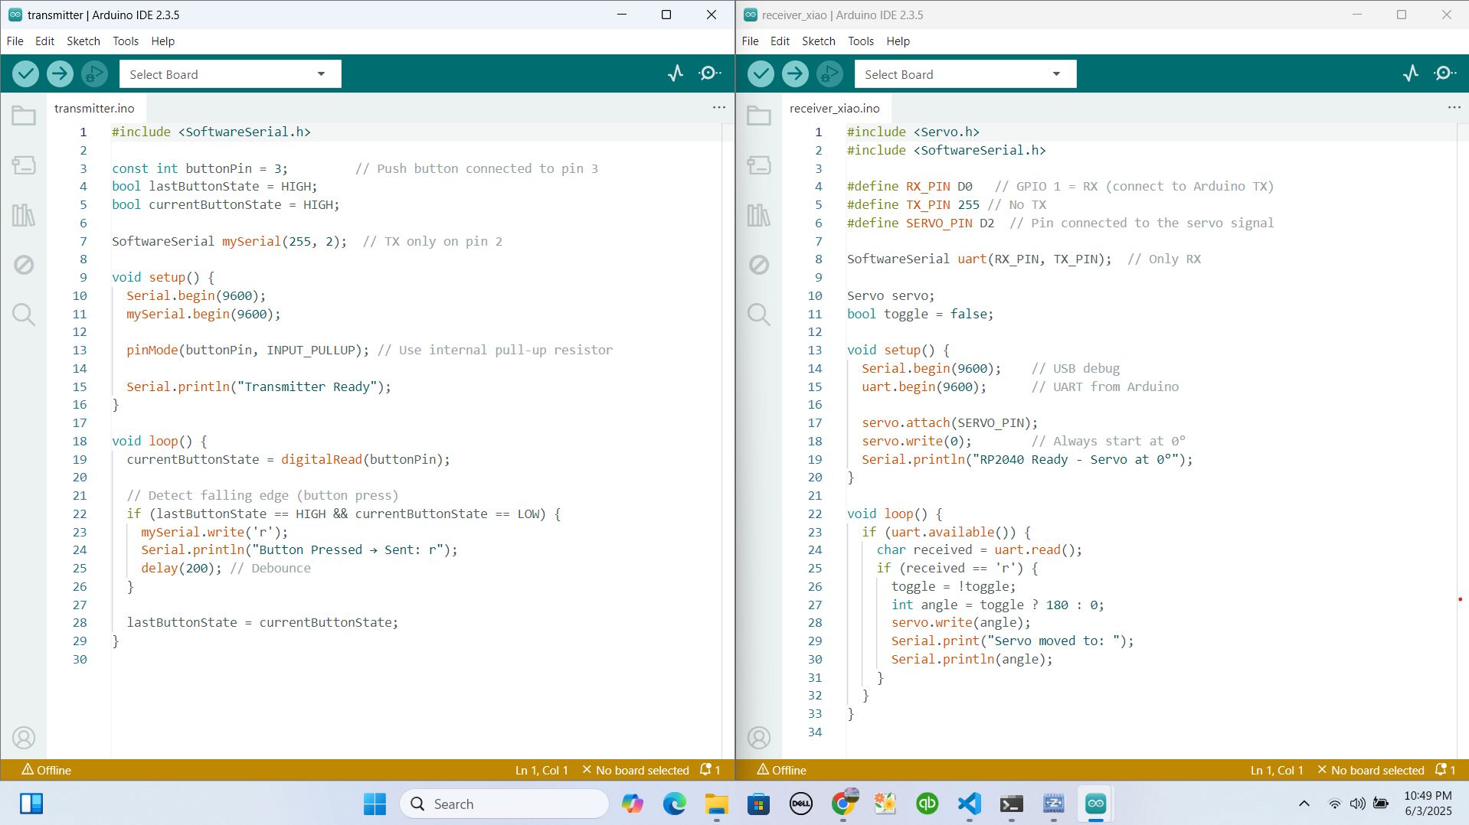Viewport: 1469px width, 825px height.
Task: Start Debugging in transmitter window
Action: [94, 73]
